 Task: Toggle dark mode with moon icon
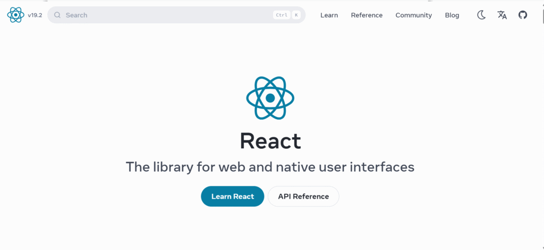click(x=481, y=15)
